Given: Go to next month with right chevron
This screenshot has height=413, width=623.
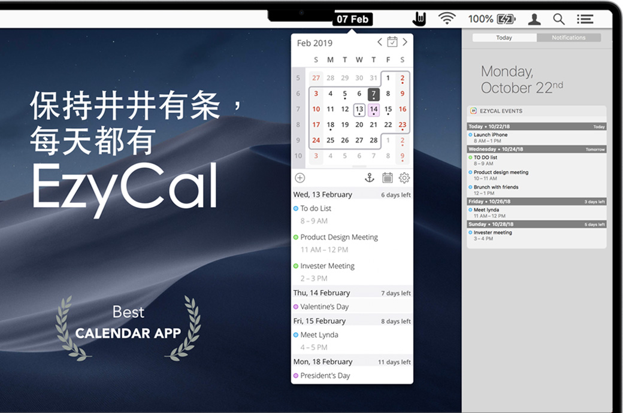Looking at the screenshot, I should coord(405,42).
